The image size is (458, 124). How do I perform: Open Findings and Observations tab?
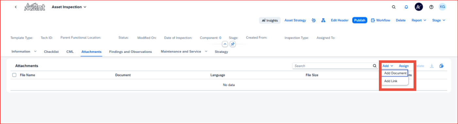(x=130, y=52)
